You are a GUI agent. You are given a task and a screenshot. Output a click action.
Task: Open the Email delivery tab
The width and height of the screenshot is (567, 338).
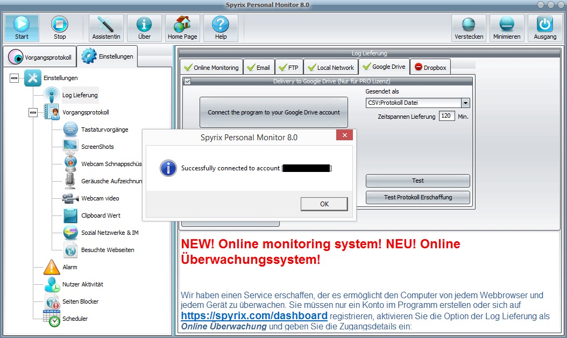(x=259, y=68)
